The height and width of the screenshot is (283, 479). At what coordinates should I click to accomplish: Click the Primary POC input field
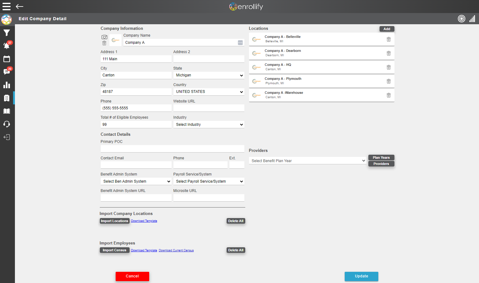173,148
